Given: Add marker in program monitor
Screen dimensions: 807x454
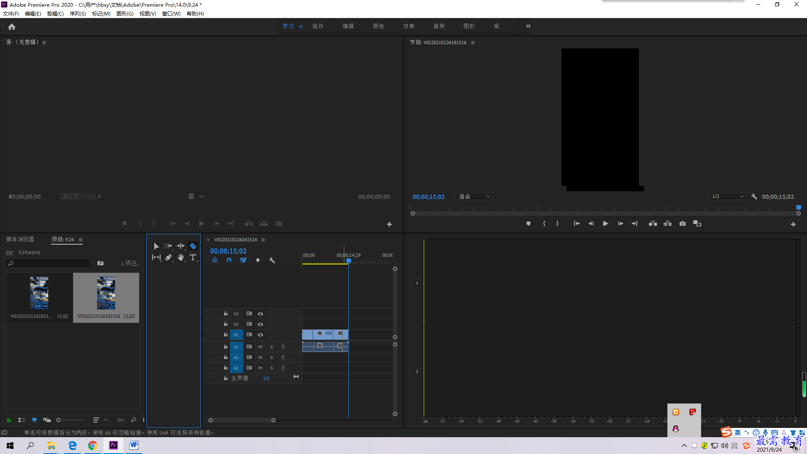Looking at the screenshot, I should coord(528,224).
